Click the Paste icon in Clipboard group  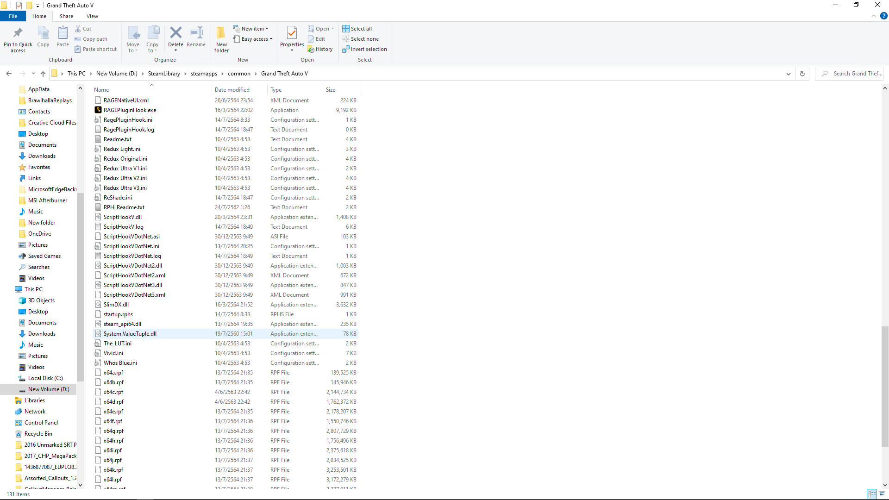(63, 33)
